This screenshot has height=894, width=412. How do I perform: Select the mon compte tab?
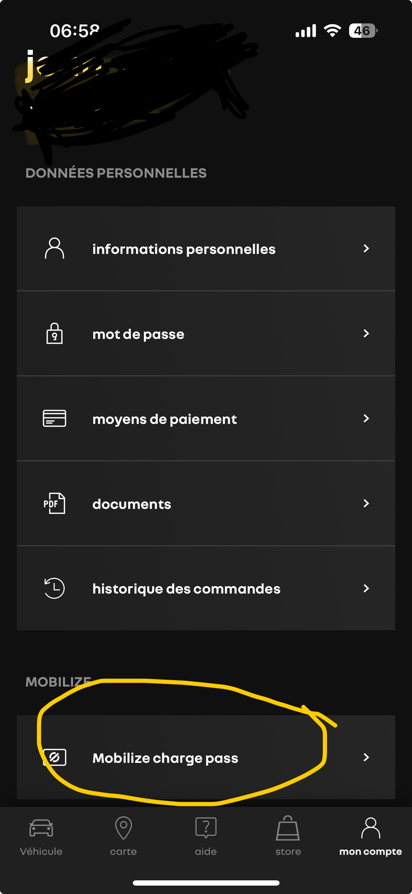[370, 836]
